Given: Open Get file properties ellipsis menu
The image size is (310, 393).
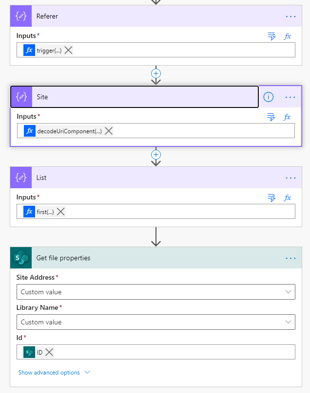Looking at the screenshot, I should pyautogui.click(x=291, y=258).
